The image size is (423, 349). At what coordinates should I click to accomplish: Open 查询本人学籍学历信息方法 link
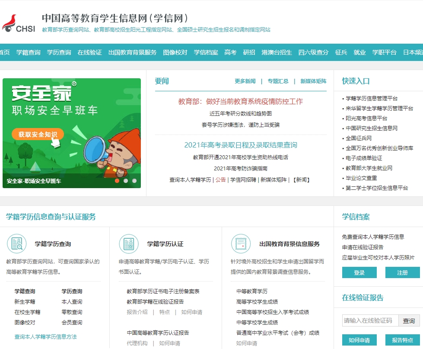[x=46, y=336]
